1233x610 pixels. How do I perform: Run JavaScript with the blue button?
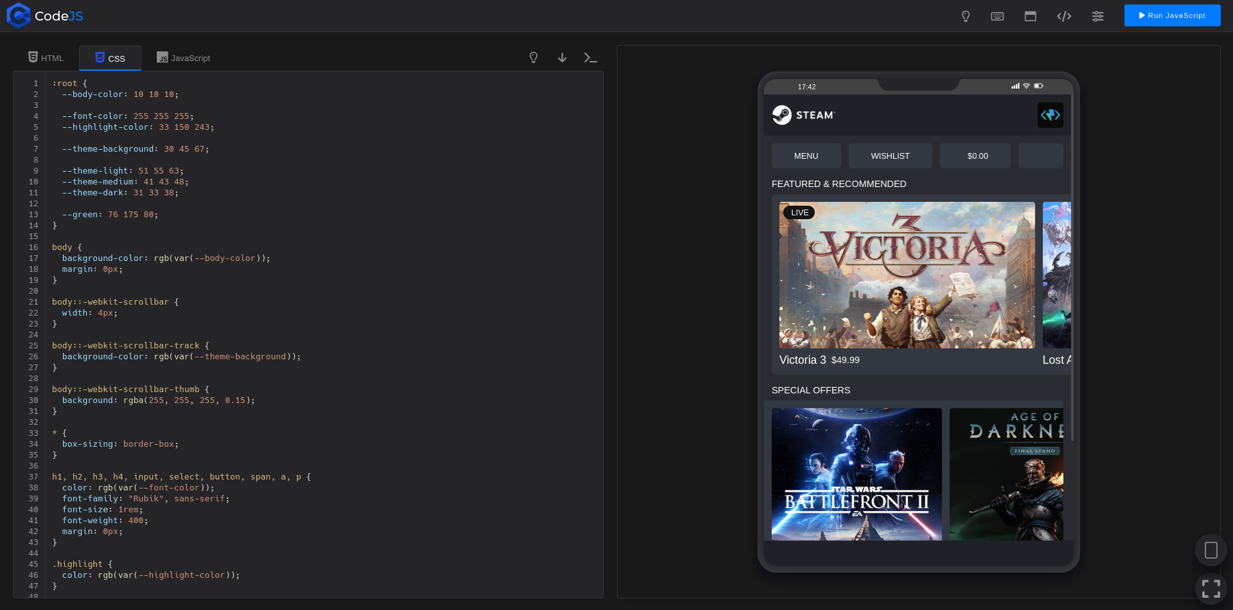click(1172, 15)
